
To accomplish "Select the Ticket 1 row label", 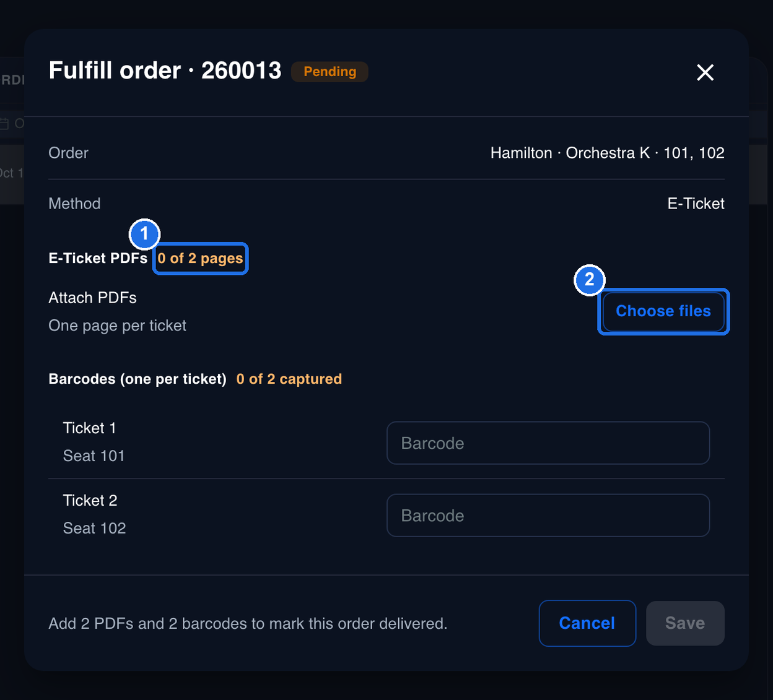I will (90, 428).
